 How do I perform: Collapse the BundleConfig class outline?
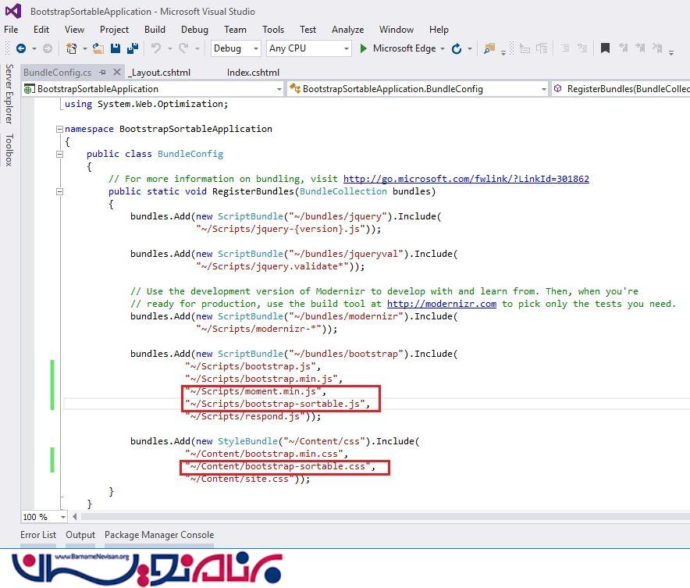tap(59, 154)
